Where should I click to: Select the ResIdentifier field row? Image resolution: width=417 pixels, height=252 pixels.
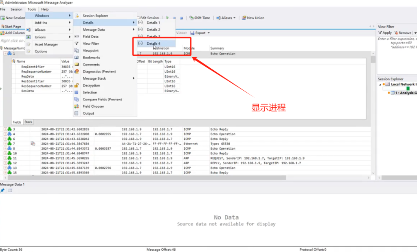tap(96, 81)
